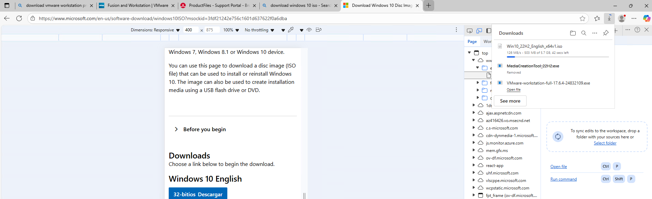Expand the react-app tree node
Image resolution: width=652 pixels, height=199 pixels.
click(474, 165)
